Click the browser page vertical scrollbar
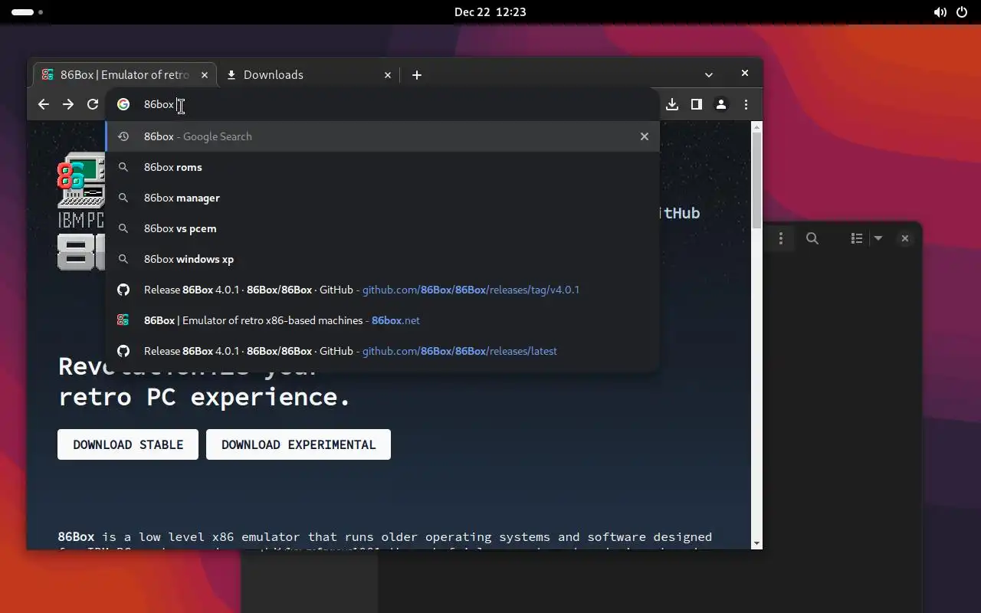 tap(756, 180)
